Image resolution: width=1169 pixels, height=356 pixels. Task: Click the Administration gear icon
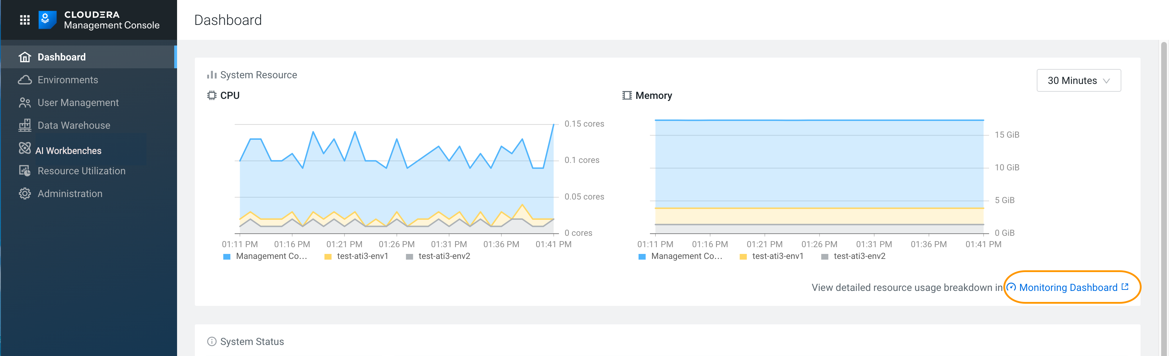click(25, 194)
